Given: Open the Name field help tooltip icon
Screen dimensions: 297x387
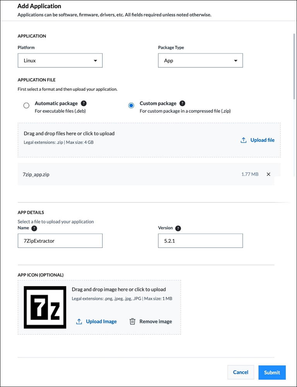Looking at the screenshot, I should click(x=34, y=228).
